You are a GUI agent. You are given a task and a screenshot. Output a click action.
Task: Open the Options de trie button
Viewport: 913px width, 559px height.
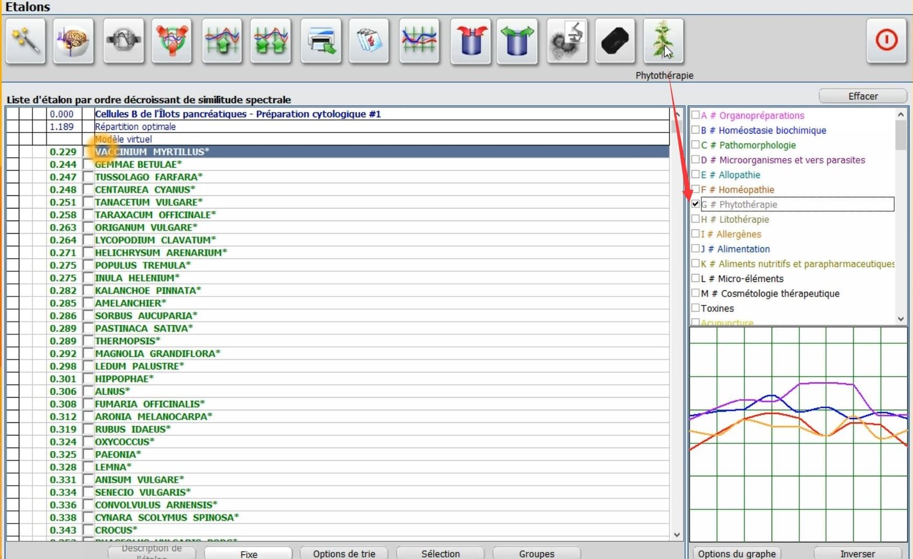click(344, 553)
